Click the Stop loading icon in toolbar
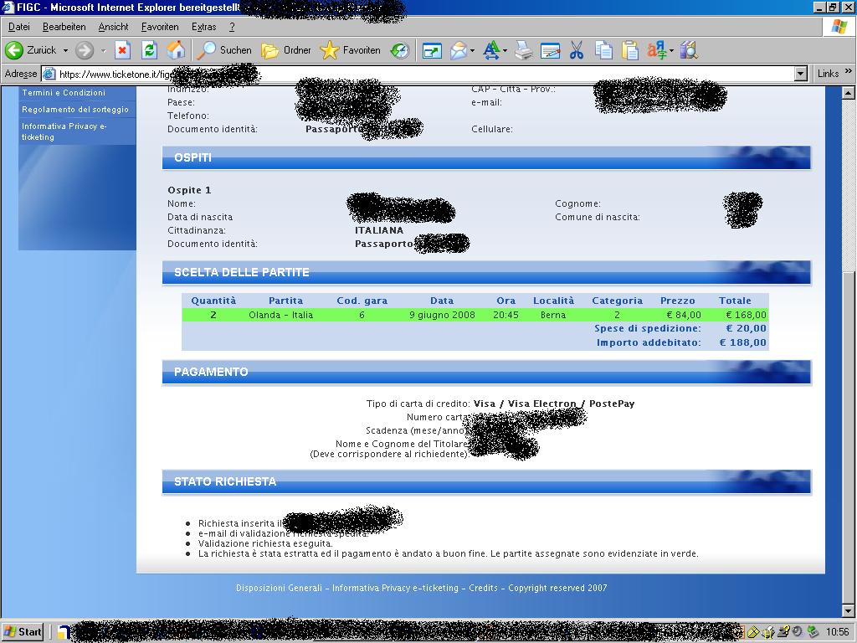The height and width of the screenshot is (643, 857). click(122, 50)
